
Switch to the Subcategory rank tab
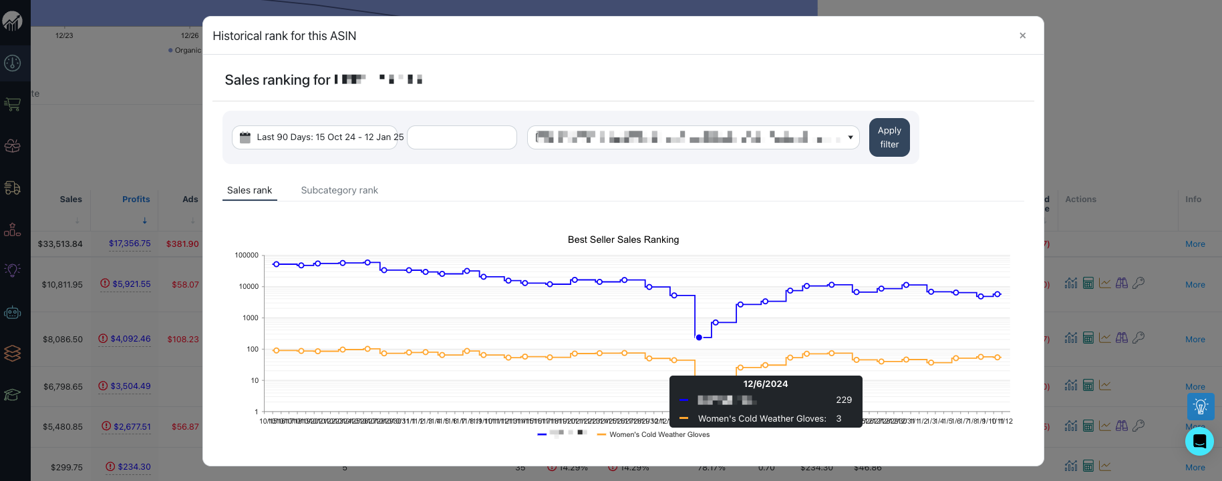339,190
